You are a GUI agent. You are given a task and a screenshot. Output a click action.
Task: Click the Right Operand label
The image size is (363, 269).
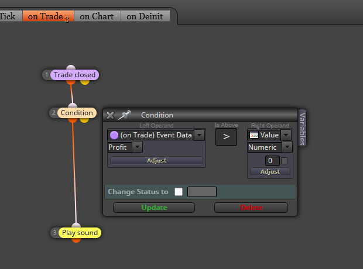pyautogui.click(x=270, y=125)
